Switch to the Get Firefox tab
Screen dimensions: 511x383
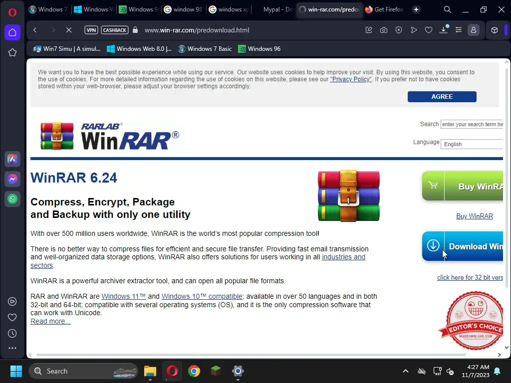[385, 9]
